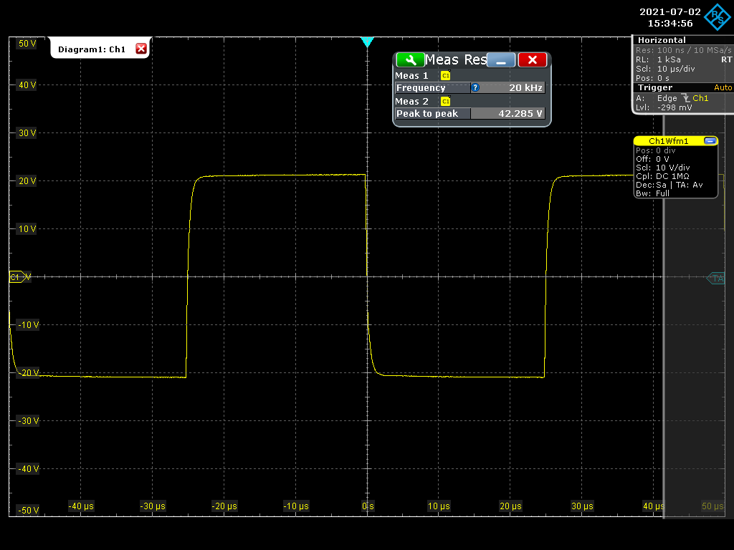Click the Auto trigger mode label
Image resolution: width=734 pixels, height=550 pixels.
point(723,87)
